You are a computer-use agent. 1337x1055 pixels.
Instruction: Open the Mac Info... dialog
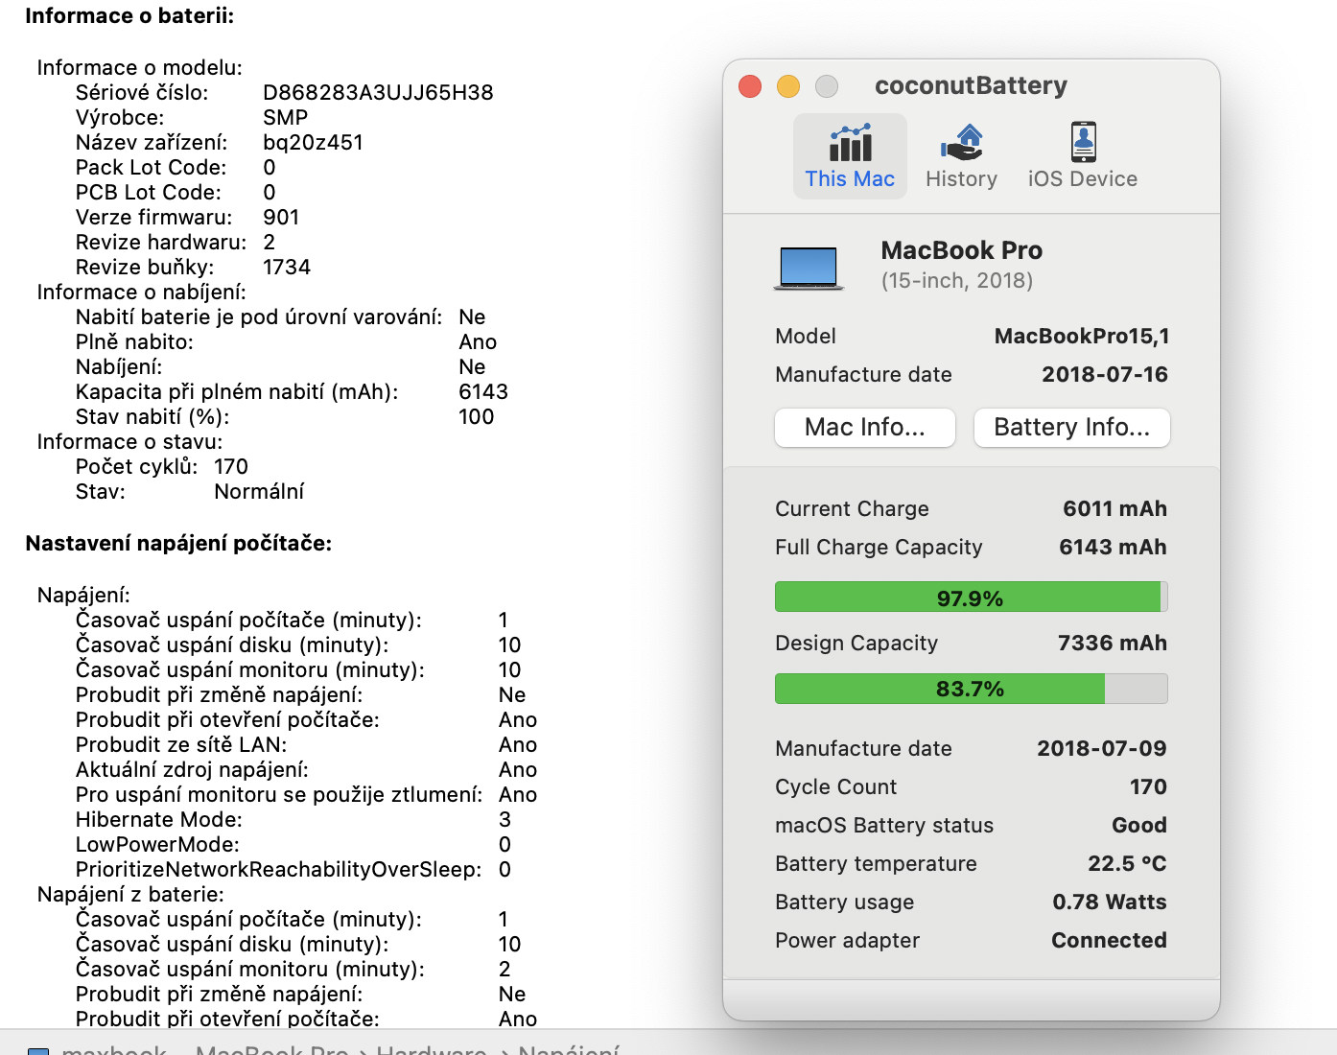[865, 428]
